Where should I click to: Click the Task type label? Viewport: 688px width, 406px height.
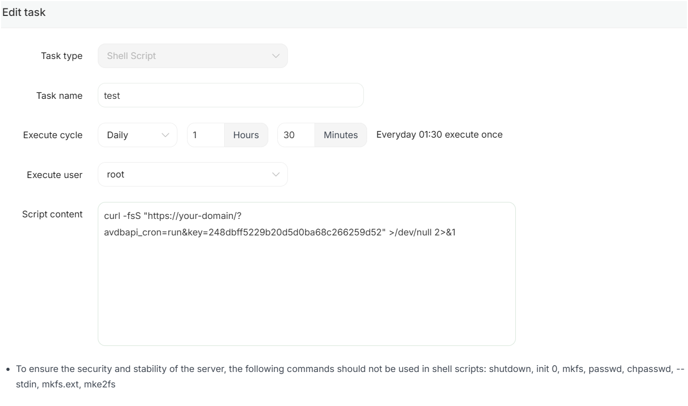pos(62,56)
